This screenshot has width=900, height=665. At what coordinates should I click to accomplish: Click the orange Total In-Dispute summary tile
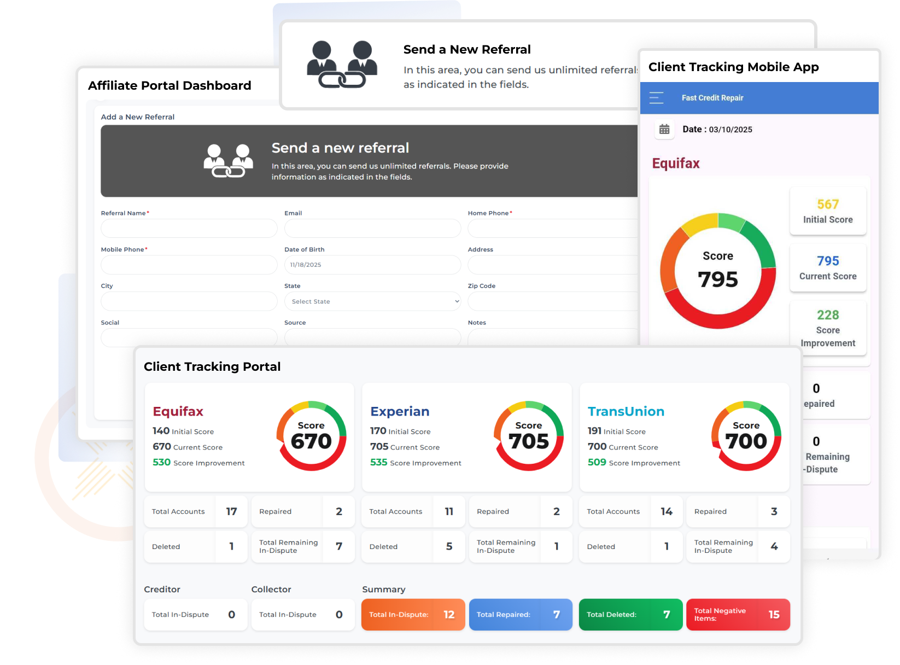point(413,615)
